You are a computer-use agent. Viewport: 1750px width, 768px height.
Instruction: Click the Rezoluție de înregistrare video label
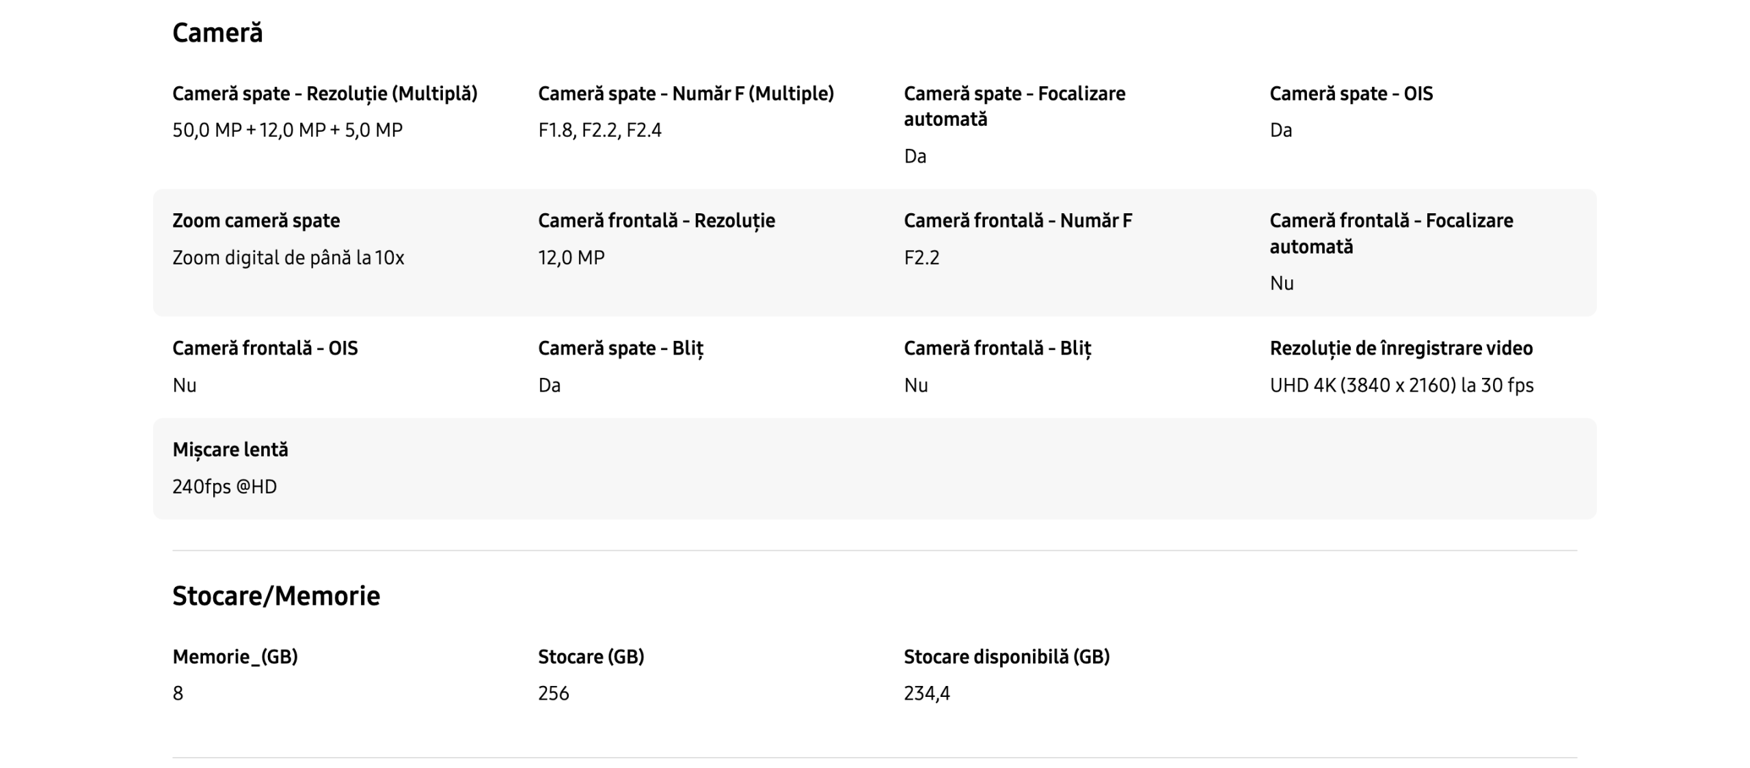click(x=1401, y=348)
